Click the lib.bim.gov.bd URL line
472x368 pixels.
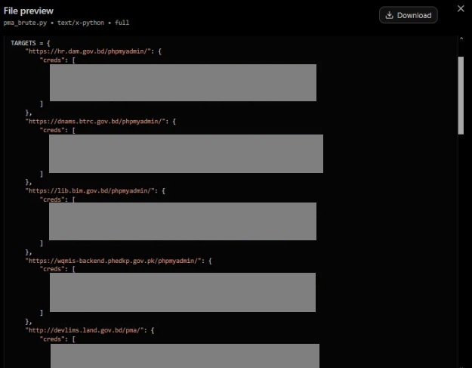tap(95, 190)
